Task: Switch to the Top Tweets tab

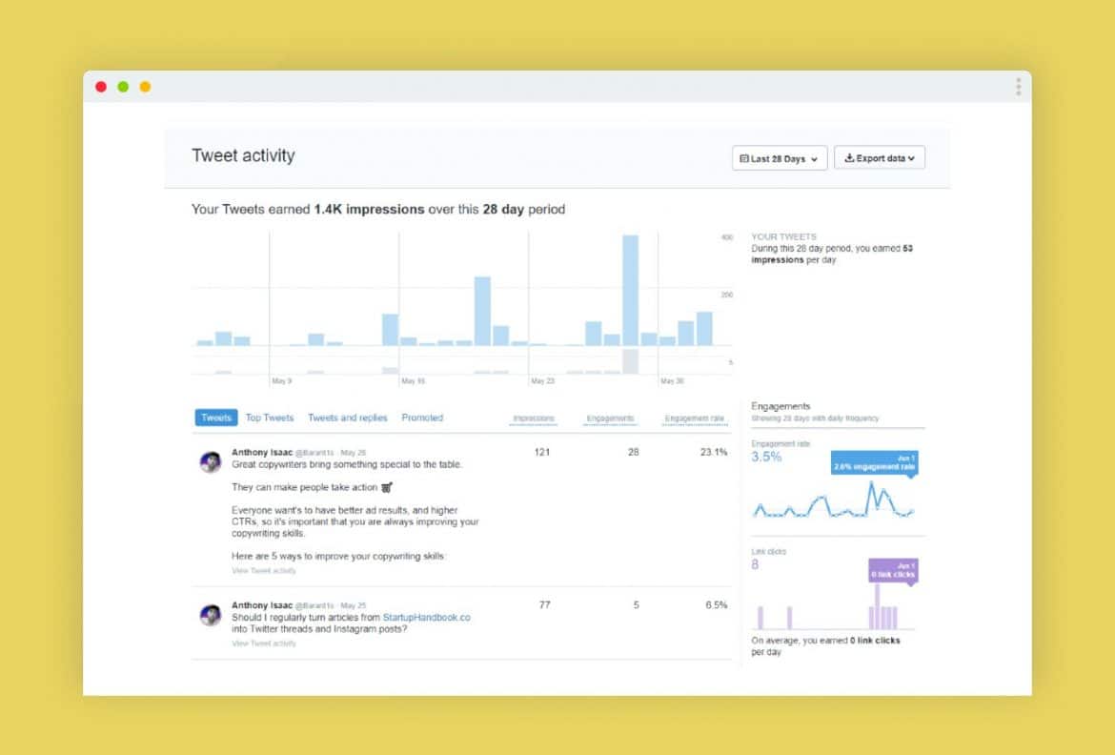Action: [x=268, y=417]
